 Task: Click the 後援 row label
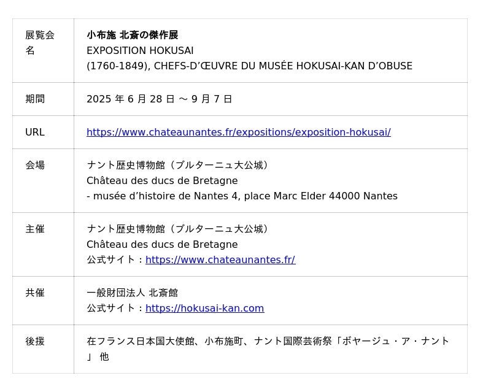[34, 341]
